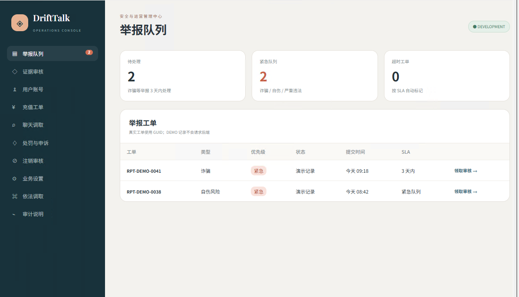Click the 超时工单 summary card

pyautogui.click(x=447, y=76)
